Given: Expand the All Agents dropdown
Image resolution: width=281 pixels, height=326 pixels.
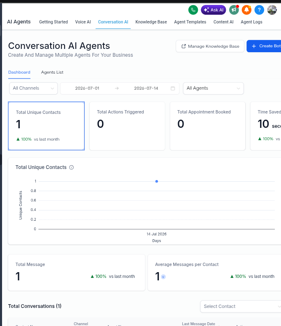Looking at the screenshot, I should [x=214, y=88].
